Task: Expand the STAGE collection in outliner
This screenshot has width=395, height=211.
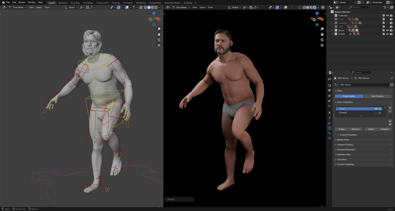Action: (332, 34)
